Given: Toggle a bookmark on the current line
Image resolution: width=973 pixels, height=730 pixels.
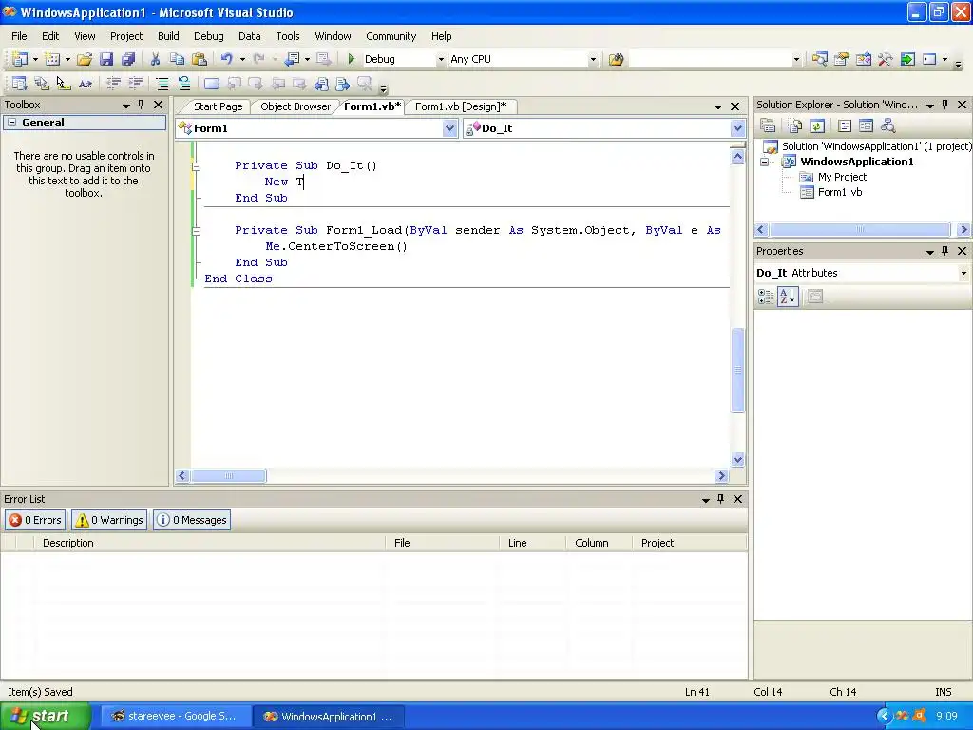Looking at the screenshot, I should pos(212,84).
